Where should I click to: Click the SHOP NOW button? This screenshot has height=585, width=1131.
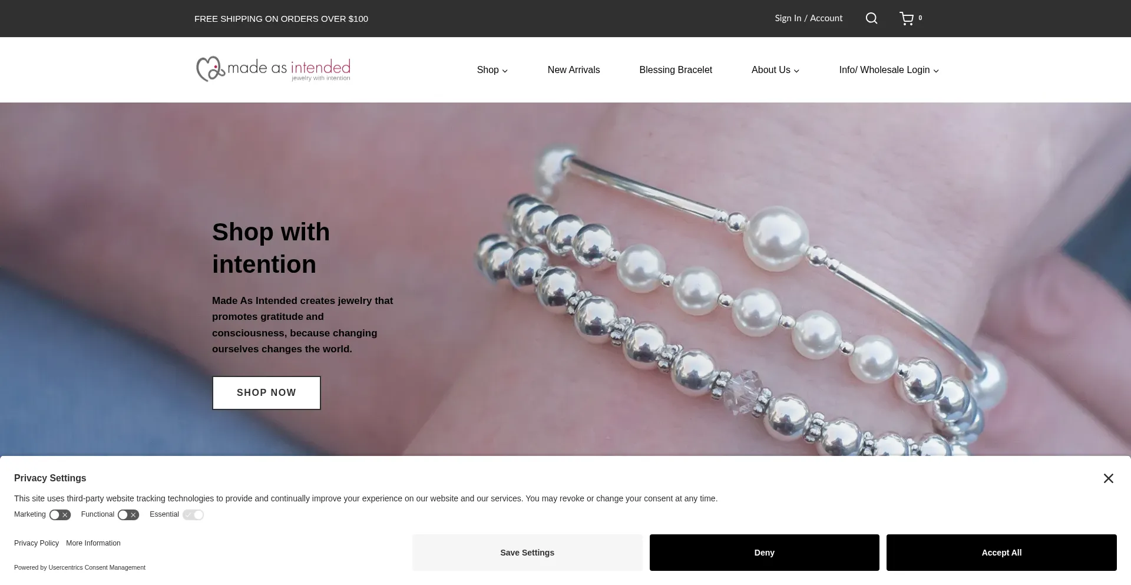[x=266, y=393]
